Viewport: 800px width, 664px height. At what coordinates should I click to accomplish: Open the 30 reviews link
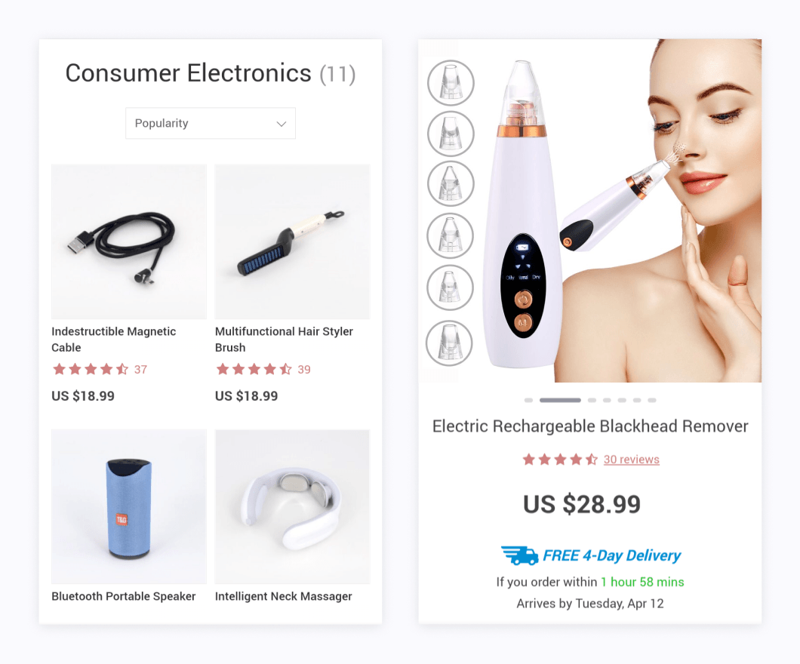631,460
